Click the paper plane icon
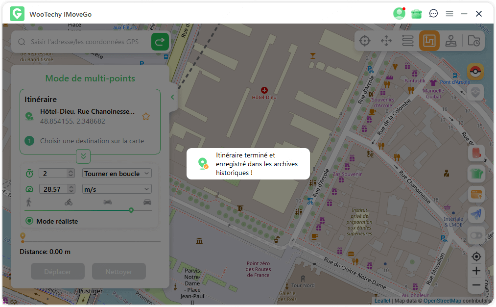This screenshot has width=496, height=307. tap(476, 214)
